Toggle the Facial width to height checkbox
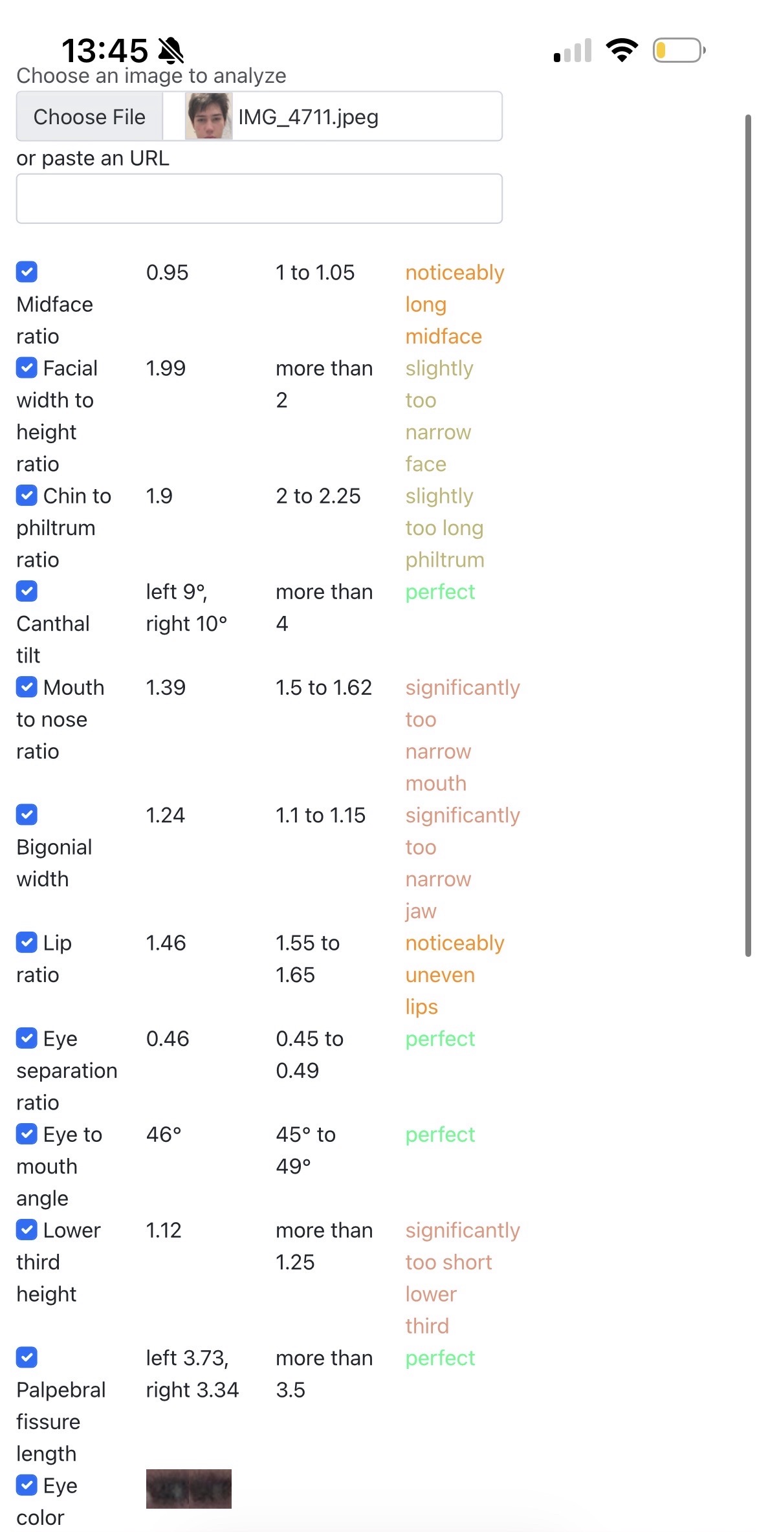The height and width of the screenshot is (1532, 757). click(x=27, y=367)
